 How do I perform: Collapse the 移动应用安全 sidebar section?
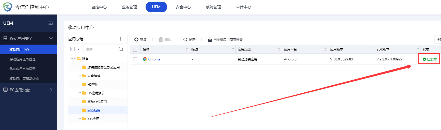click(51, 38)
